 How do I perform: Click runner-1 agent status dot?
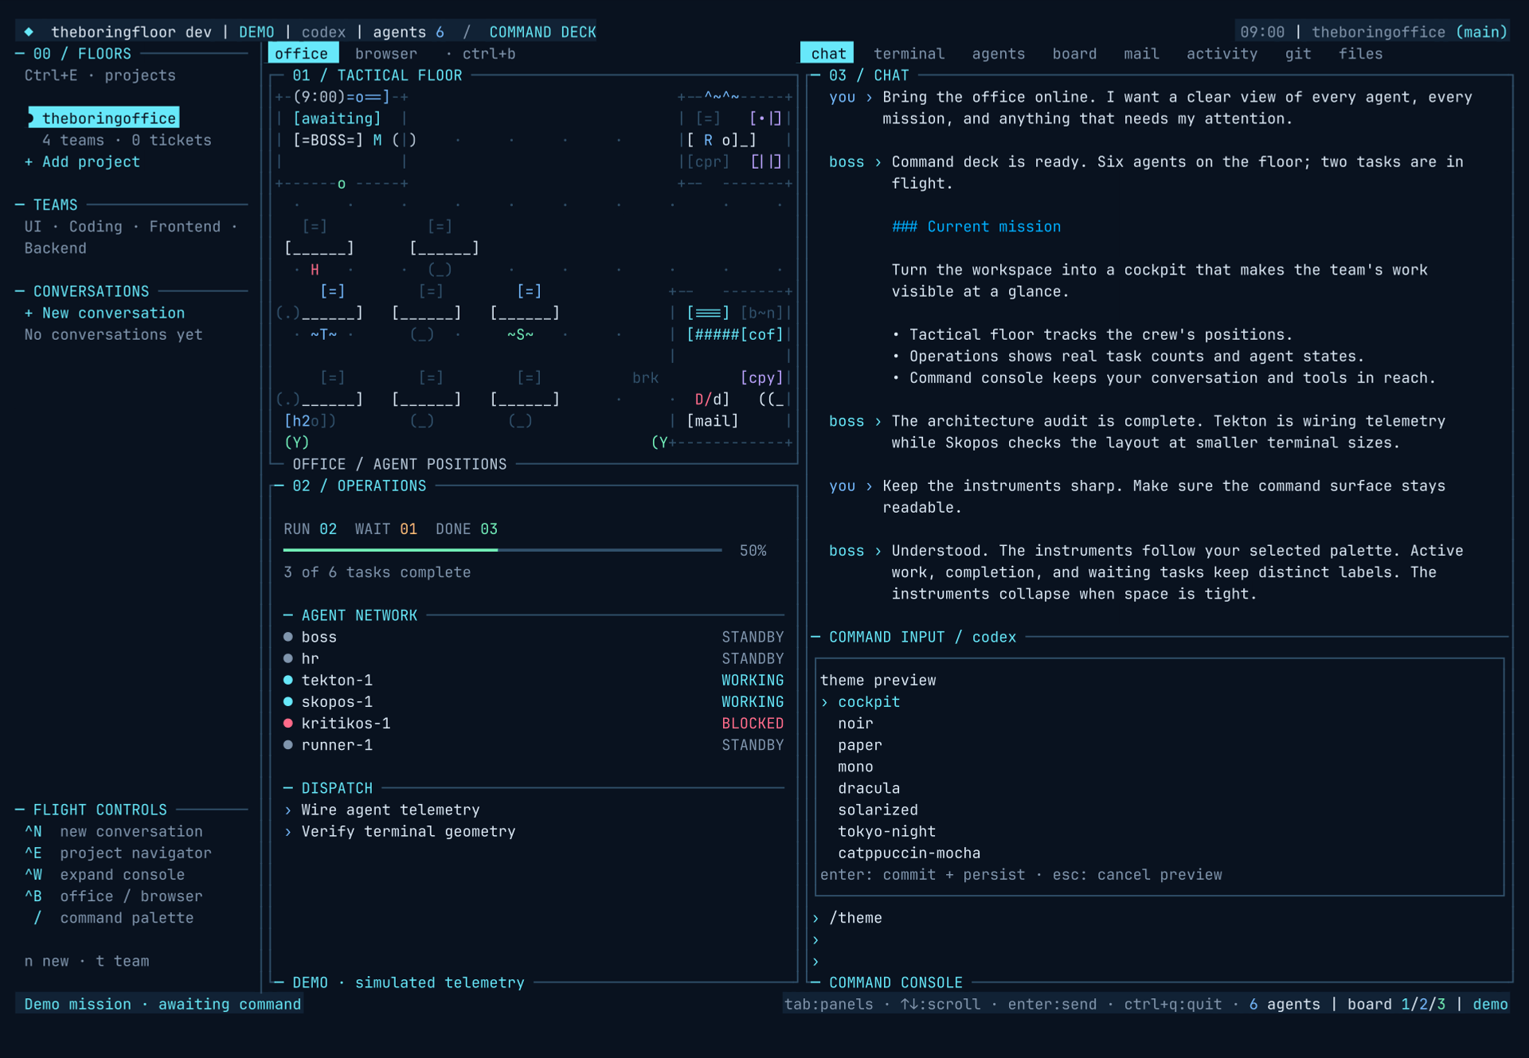(x=288, y=744)
